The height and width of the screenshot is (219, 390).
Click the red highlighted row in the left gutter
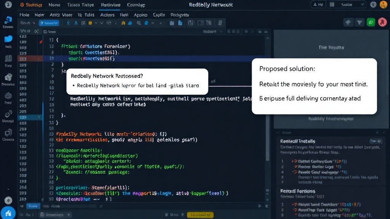(x=30, y=59)
